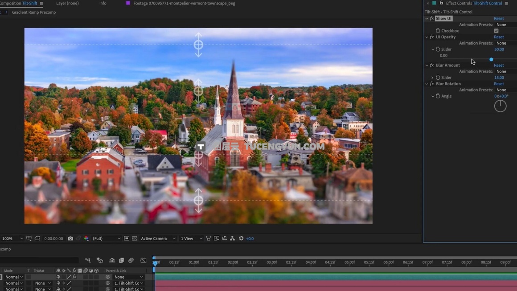Viewport: 517px width, 291px height.
Task: Toggle the Blur Amount fx effect switch
Action: tap(432, 65)
